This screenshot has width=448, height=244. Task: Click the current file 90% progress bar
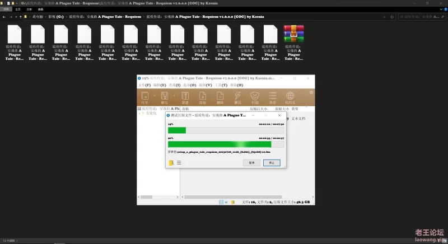(226, 144)
